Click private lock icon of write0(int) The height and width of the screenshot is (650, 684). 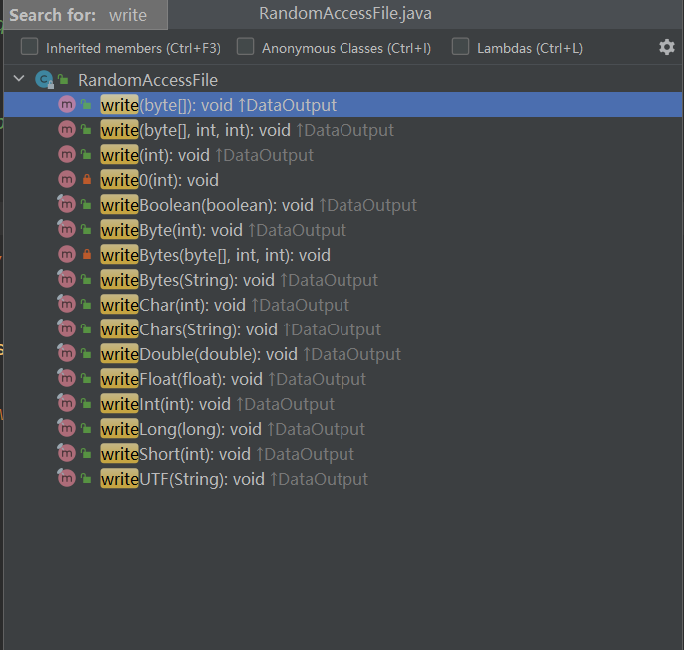coord(87,179)
